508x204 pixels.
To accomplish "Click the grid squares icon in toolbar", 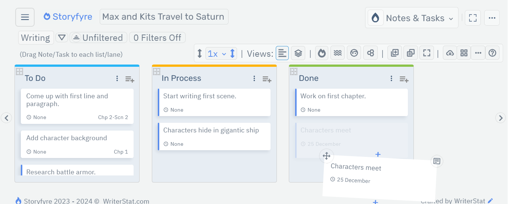I will pos(464,53).
